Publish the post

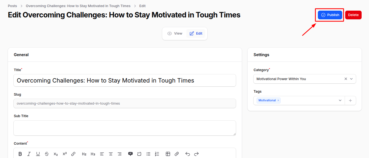click(329, 15)
